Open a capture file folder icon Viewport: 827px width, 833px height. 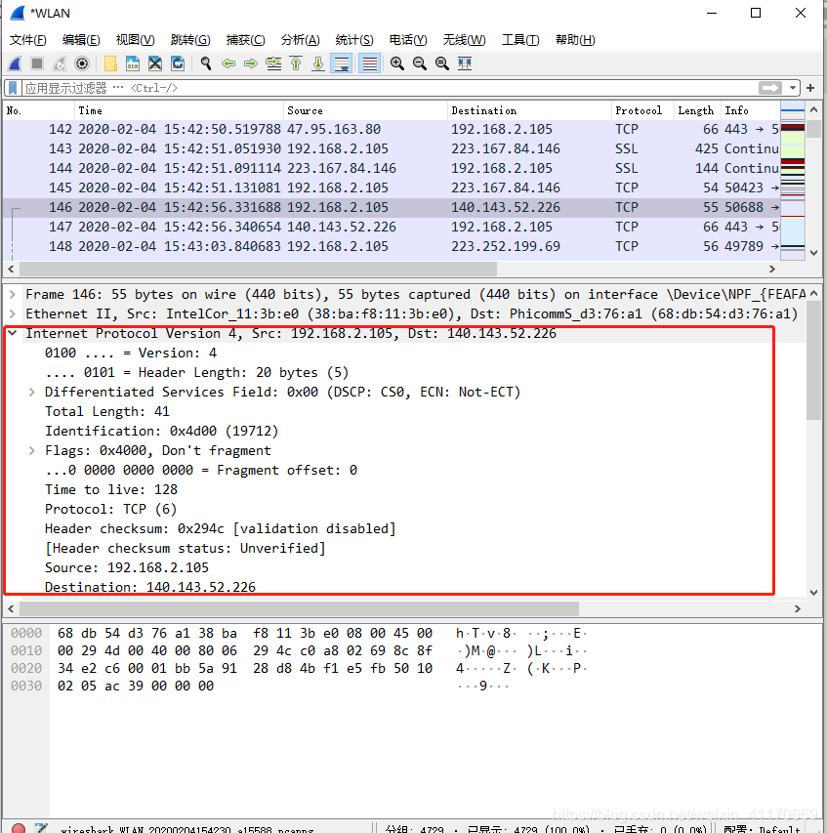pyautogui.click(x=110, y=63)
